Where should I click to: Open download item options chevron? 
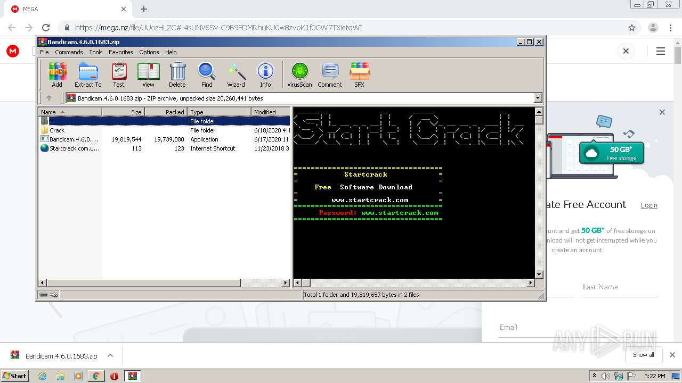[x=110, y=355]
